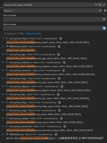This screenshot has height=143, width=107.
Task: Open results in editor link
Action: [x=34, y=33]
